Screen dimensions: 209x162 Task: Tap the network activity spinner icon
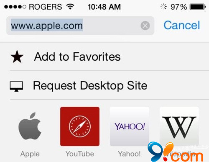click(x=163, y=7)
